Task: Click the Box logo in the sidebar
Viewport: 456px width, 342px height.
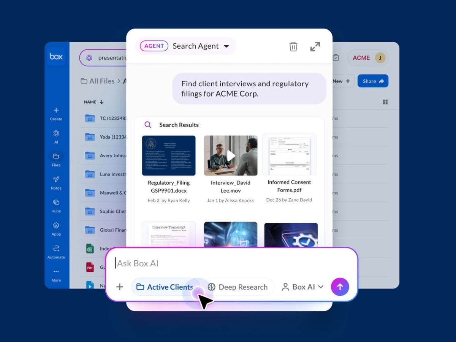Action: [x=56, y=56]
